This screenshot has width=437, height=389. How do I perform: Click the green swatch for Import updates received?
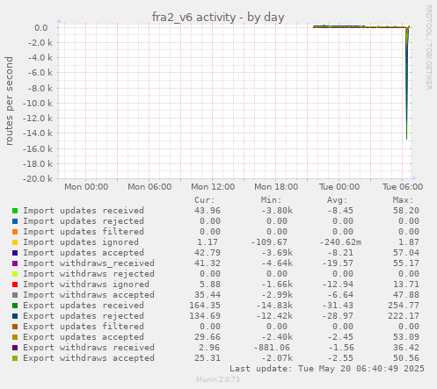[x=15, y=211]
